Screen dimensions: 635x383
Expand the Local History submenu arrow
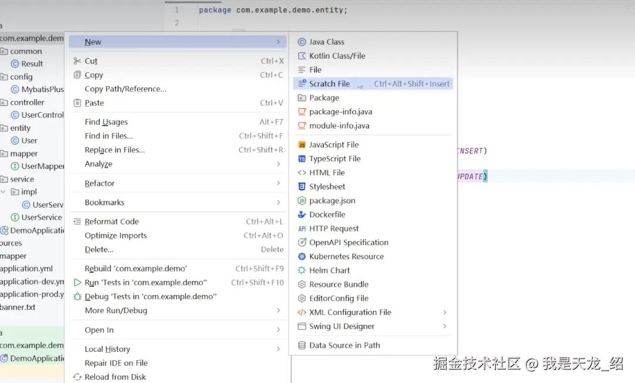point(278,349)
